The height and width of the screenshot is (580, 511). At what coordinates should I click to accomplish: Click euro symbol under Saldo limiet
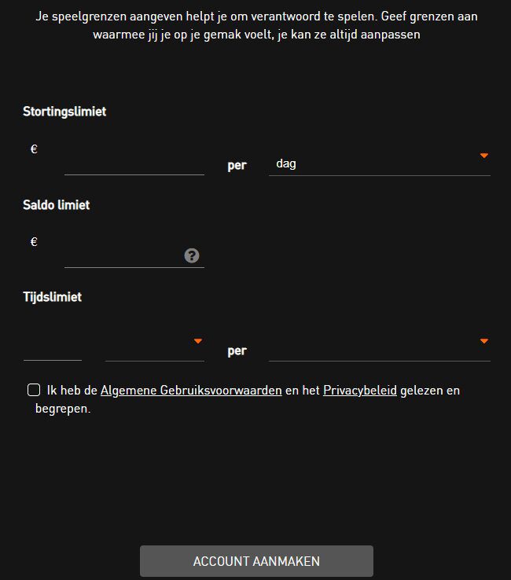pyautogui.click(x=34, y=242)
